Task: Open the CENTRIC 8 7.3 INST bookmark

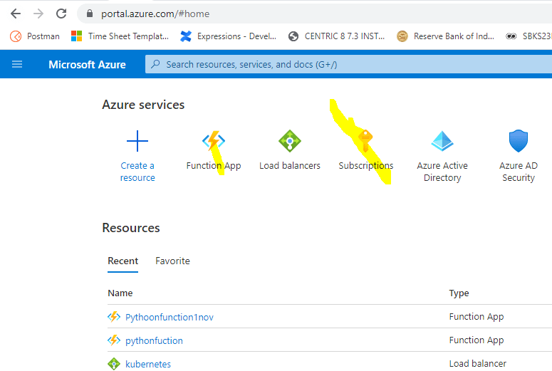Action: point(336,36)
